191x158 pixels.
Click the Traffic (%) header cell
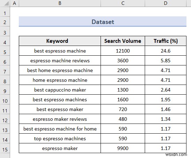(x=166, y=41)
